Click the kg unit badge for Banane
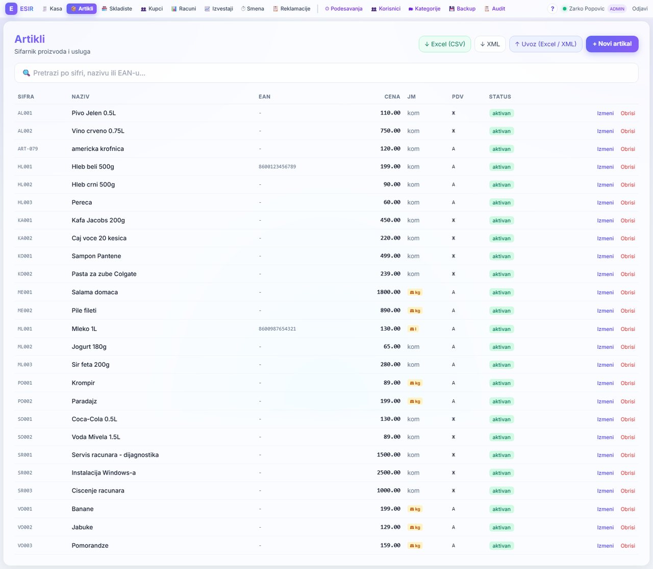653x569 pixels. point(415,509)
